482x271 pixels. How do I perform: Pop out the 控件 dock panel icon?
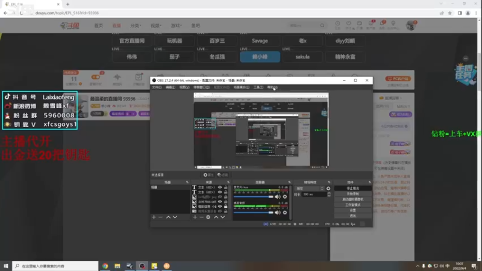point(369,182)
